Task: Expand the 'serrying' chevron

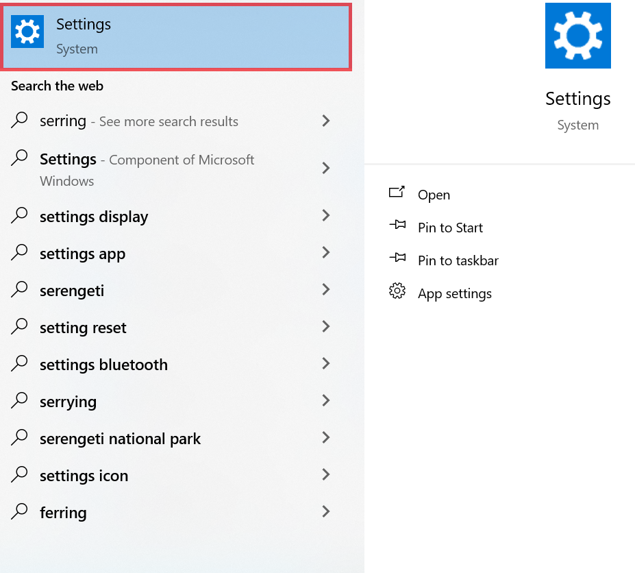Action: click(326, 400)
